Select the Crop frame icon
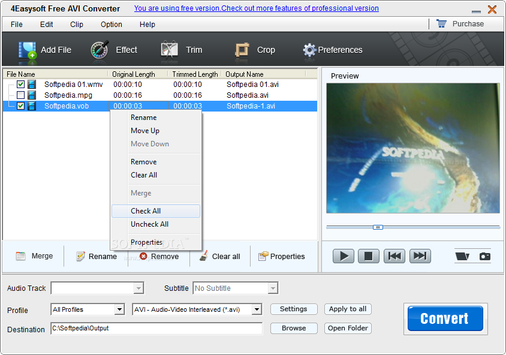The height and width of the screenshot is (355, 506). coord(242,50)
